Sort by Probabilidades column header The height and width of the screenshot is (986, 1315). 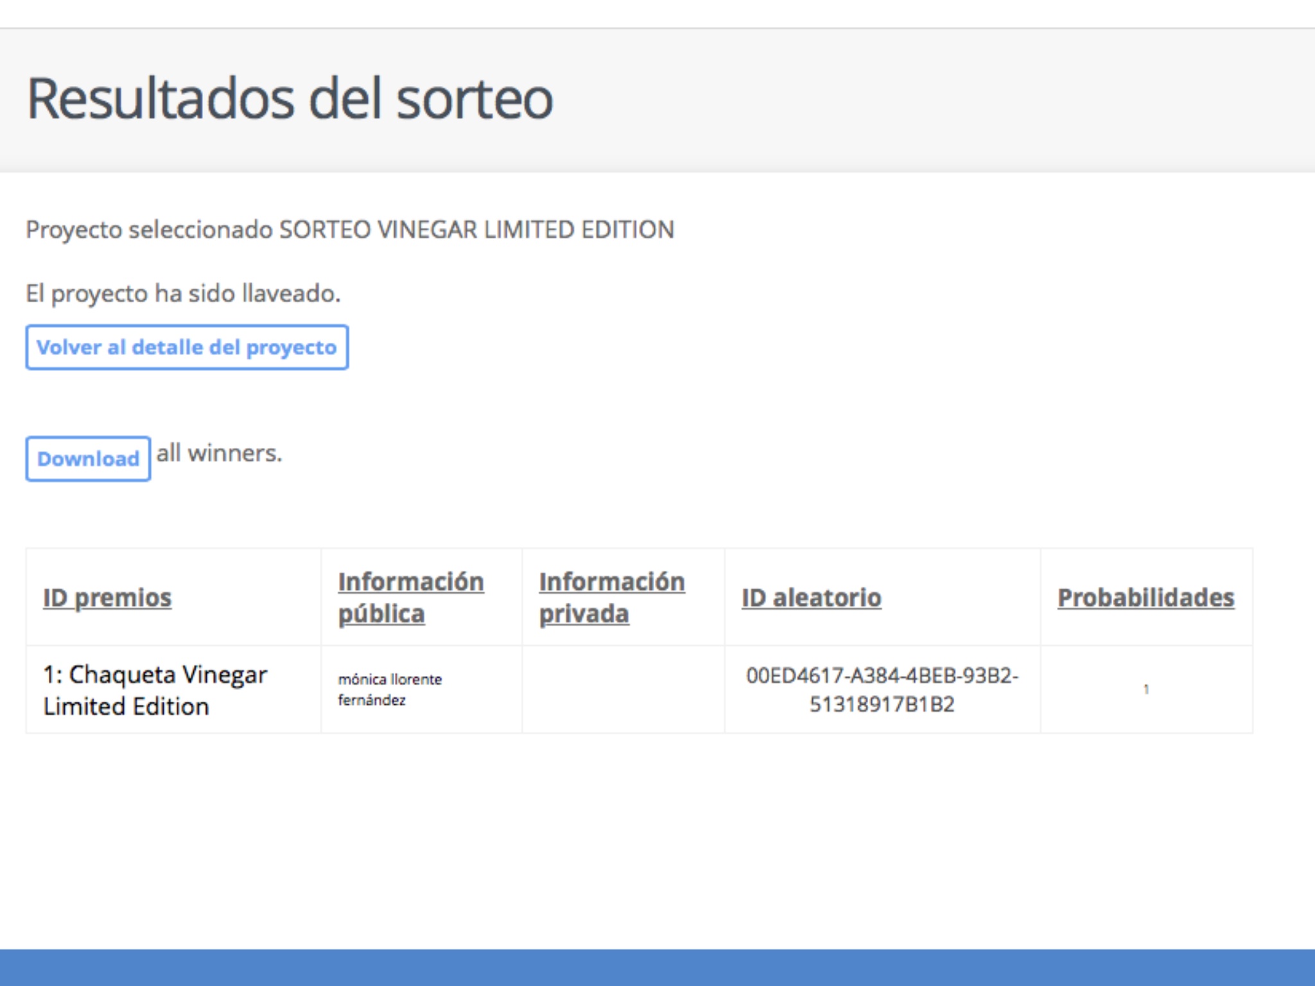tap(1145, 598)
